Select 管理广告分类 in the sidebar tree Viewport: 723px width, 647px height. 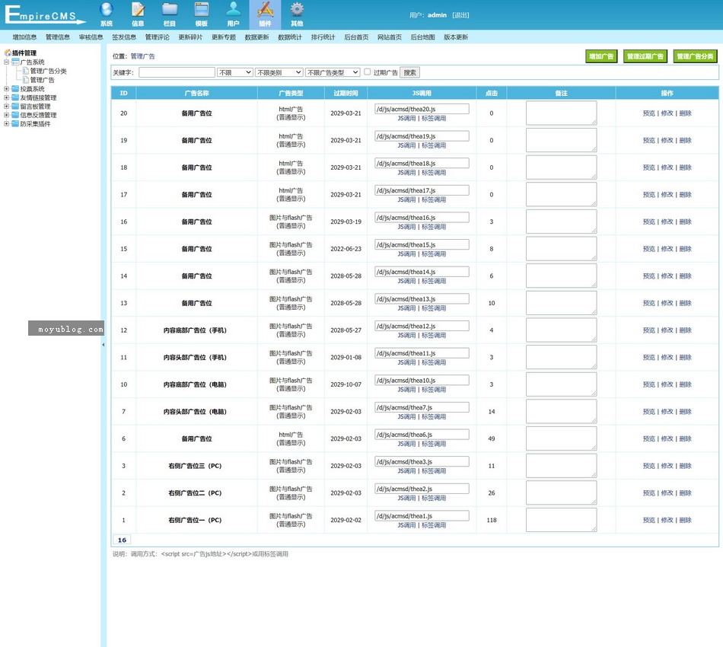coord(49,71)
